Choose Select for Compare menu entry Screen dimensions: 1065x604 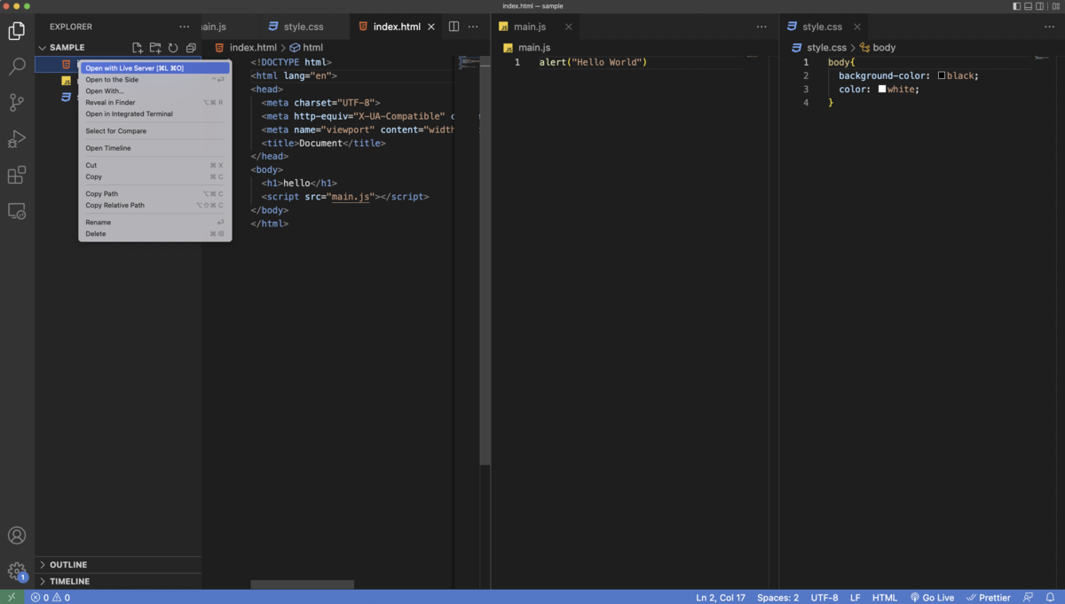155,131
